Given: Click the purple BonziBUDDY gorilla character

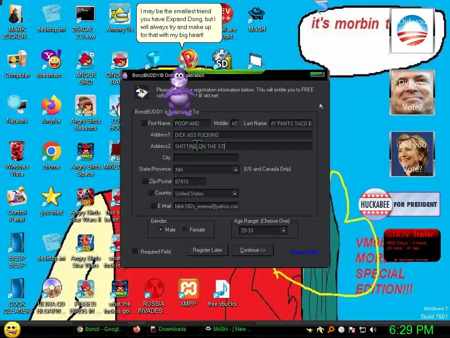Looking at the screenshot, I should click(180, 92).
